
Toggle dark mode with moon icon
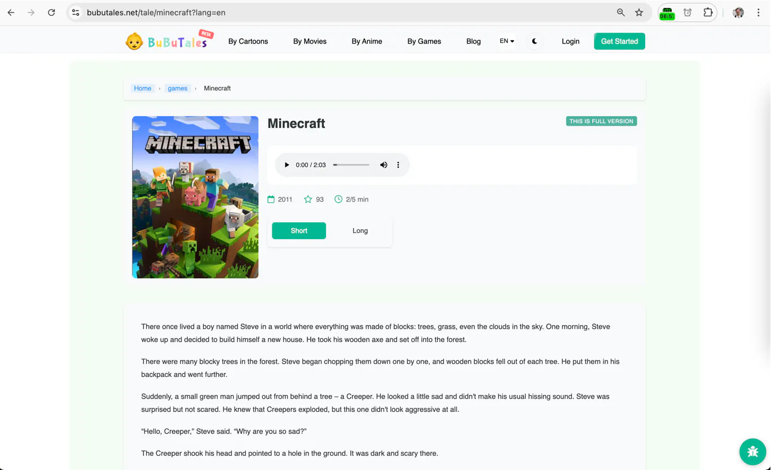(534, 41)
